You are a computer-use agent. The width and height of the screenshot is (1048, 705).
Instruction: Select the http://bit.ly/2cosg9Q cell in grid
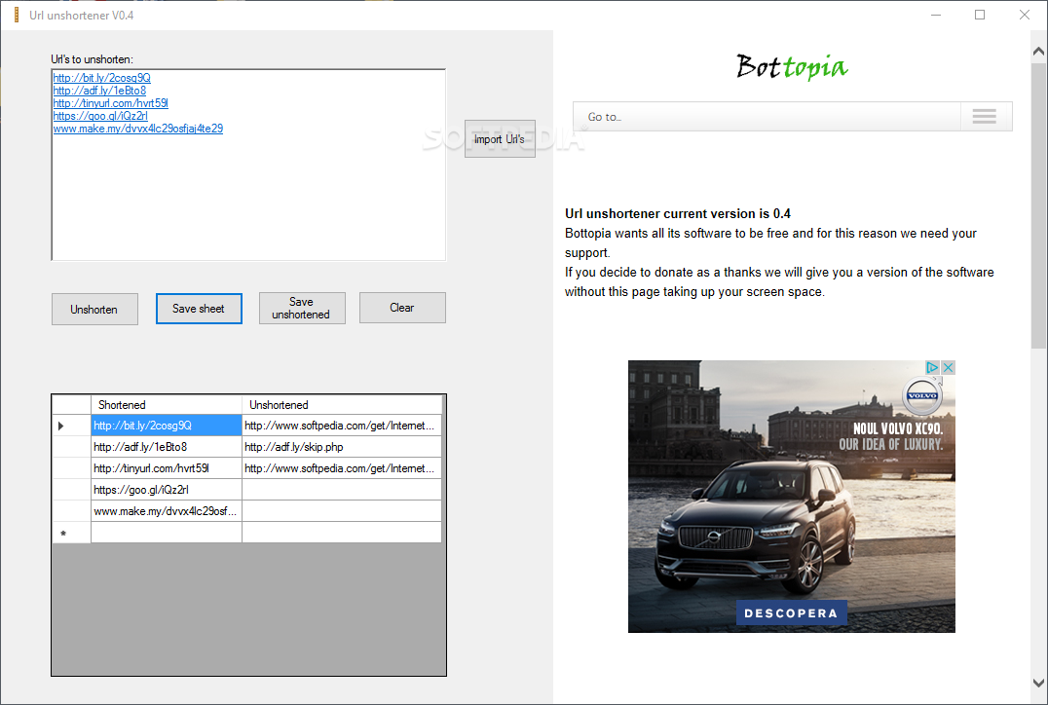click(x=167, y=426)
